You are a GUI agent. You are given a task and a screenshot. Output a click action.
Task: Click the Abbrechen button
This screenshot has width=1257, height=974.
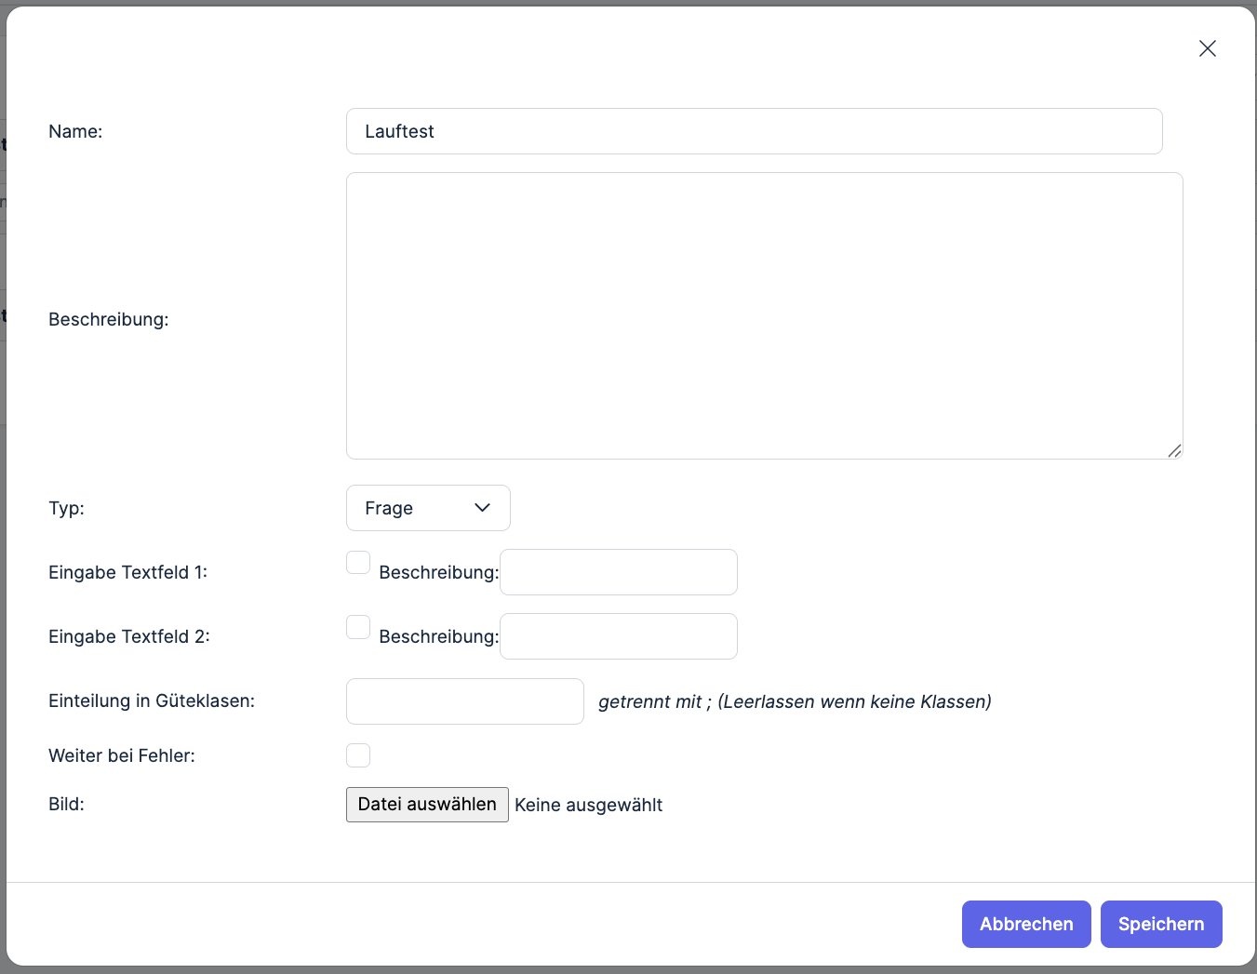(1025, 924)
